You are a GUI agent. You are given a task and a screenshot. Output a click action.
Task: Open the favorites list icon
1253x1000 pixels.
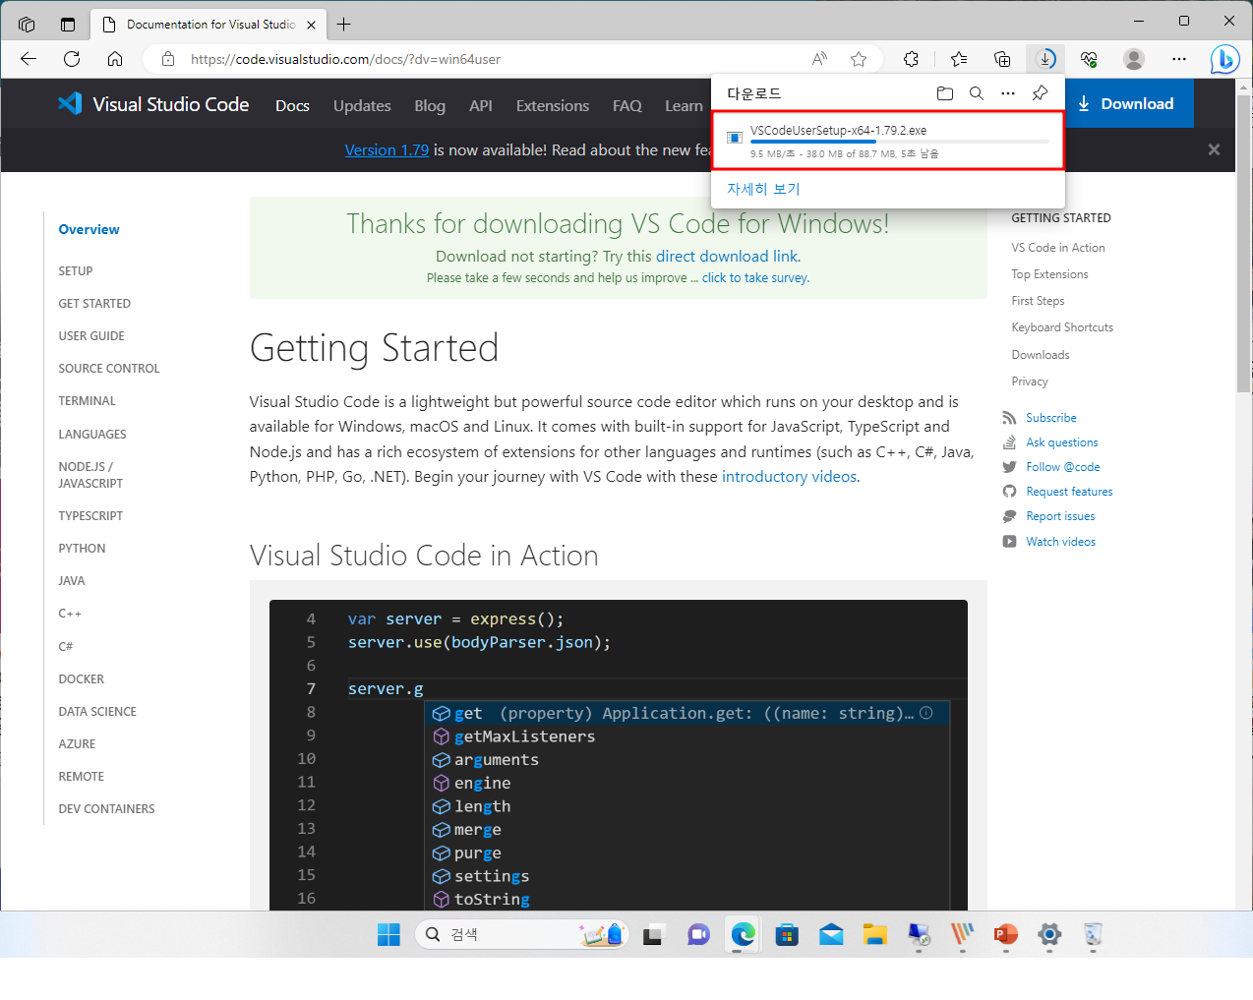(959, 59)
